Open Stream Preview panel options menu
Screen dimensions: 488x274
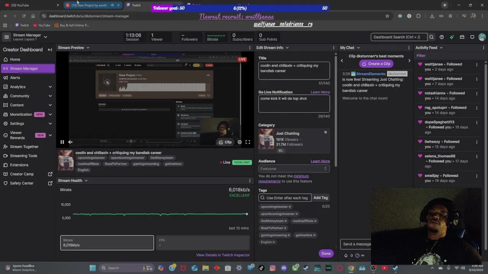(250, 48)
